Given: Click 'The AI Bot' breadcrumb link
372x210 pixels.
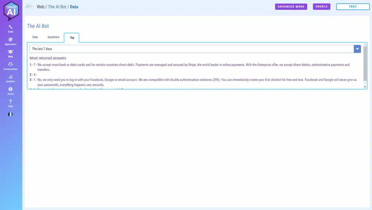Looking at the screenshot, I should 57,7.
